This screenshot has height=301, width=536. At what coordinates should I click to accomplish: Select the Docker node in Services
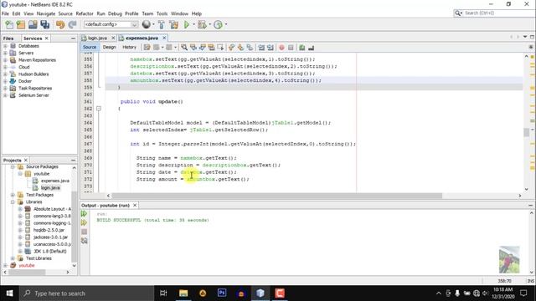click(24, 81)
